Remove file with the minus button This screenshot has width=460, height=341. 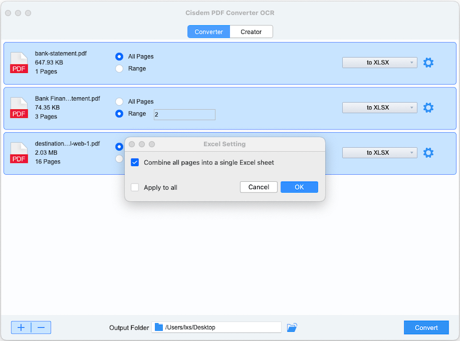[x=41, y=328]
